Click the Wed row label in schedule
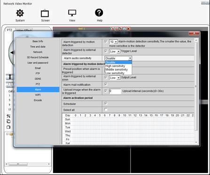The height and width of the screenshot is (175, 210). (68, 131)
